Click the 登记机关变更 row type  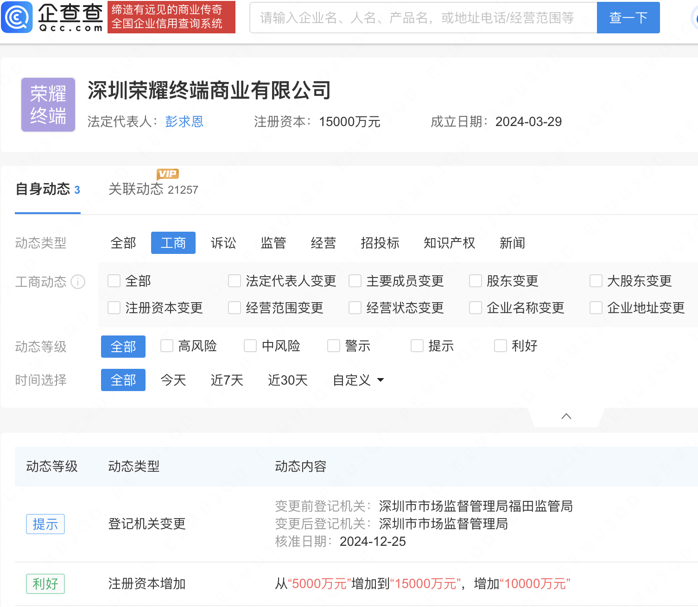[x=147, y=524]
